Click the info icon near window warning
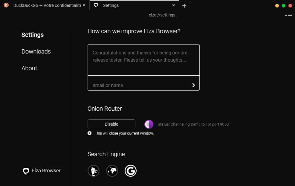Screen dimensions: 295x186 click(90, 133)
